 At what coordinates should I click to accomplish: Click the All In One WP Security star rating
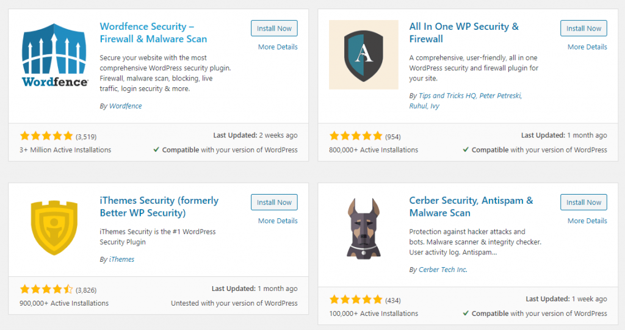[x=356, y=136]
